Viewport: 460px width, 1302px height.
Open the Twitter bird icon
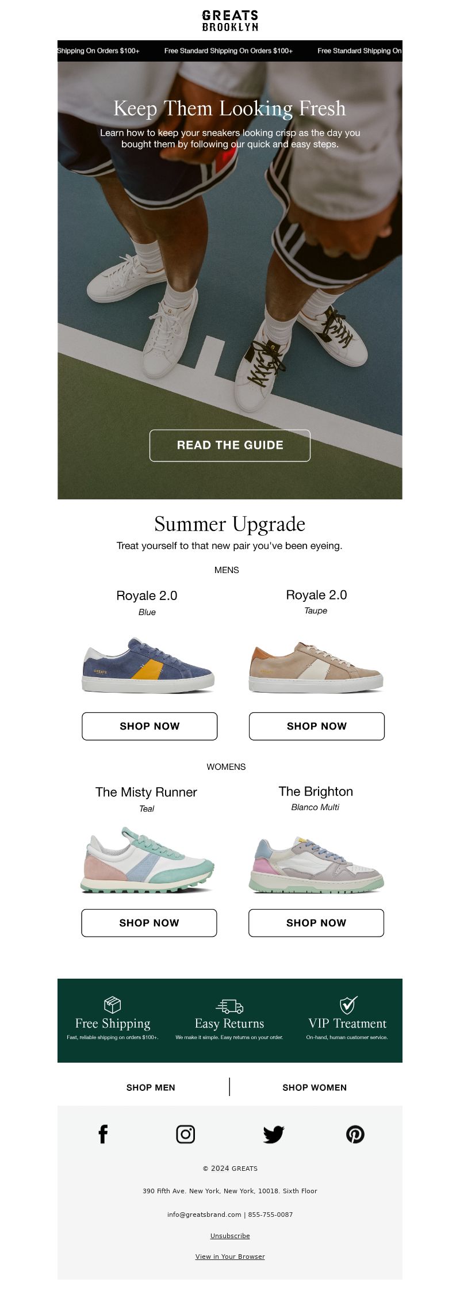pyautogui.click(x=274, y=1135)
